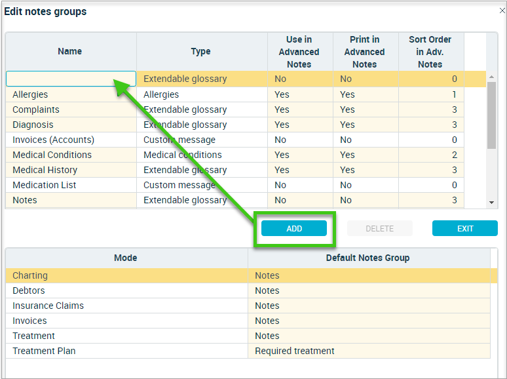Click the ADD button
This screenshot has width=507, height=379.
click(294, 228)
